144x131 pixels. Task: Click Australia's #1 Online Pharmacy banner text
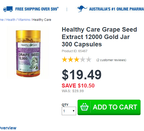pyautogui.click(x=117, y=9)
